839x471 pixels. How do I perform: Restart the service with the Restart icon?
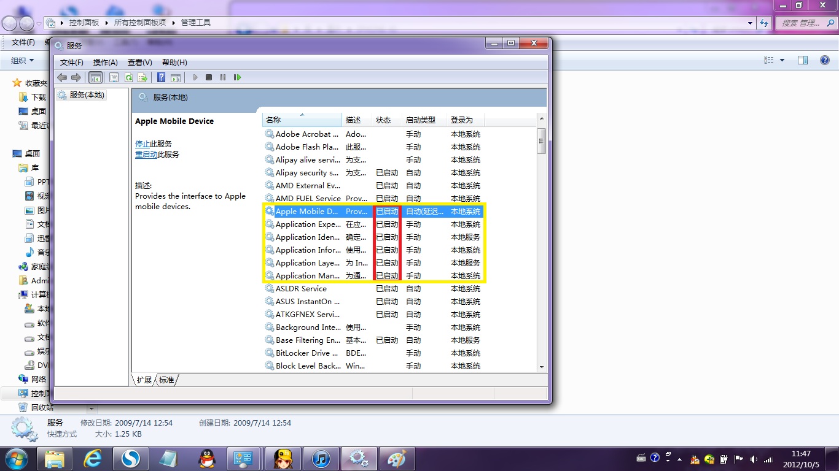(x=238, y=77)
